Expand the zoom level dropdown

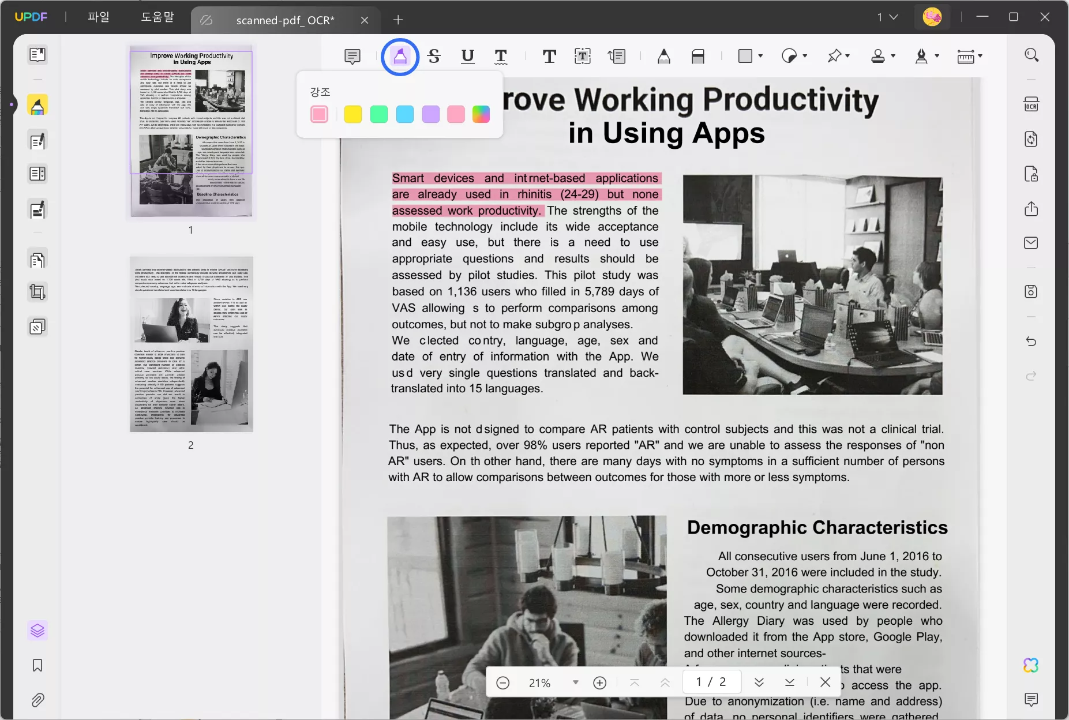(575, 682)
